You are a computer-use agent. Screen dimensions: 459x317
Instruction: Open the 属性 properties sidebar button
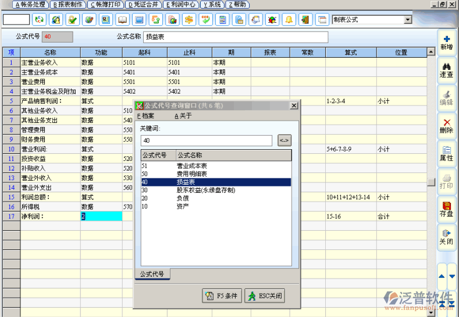point(446,154)
